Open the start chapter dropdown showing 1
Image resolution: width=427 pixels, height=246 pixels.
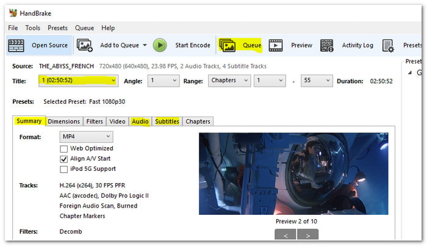pyautogui.click(x=270, y=81)
